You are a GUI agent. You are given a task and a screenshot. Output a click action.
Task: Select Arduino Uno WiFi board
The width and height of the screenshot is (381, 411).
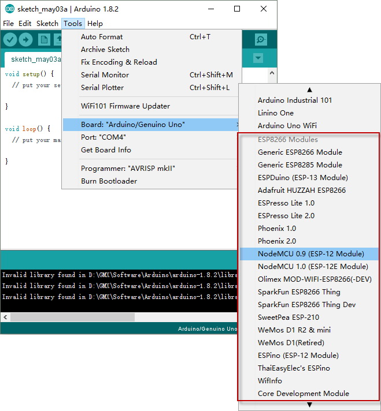click(309, 126)
